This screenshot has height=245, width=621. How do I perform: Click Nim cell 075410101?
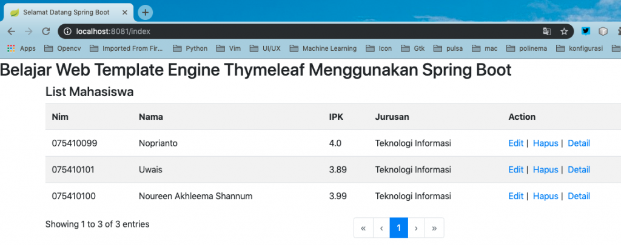tap(73, 170)
